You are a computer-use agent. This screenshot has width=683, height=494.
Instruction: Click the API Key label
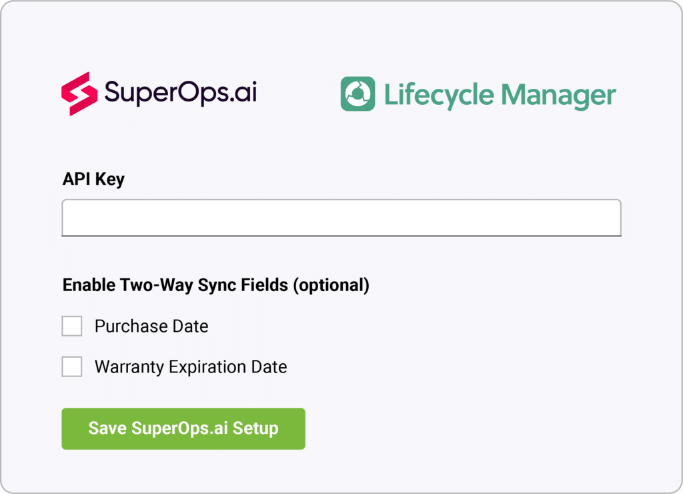[x=93, y=179]
